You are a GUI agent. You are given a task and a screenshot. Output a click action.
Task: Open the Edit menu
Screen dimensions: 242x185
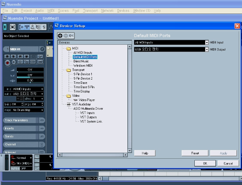[x=14, y=11]
